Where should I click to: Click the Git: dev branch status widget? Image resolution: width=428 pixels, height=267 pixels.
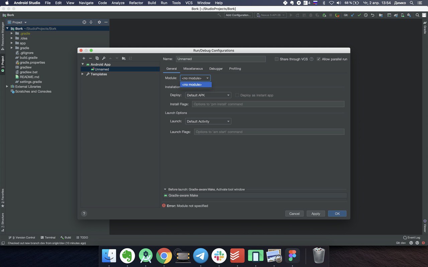click(401, 243)
